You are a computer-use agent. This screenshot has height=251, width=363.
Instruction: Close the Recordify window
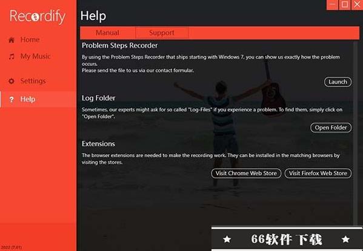[x=357, y=5]
